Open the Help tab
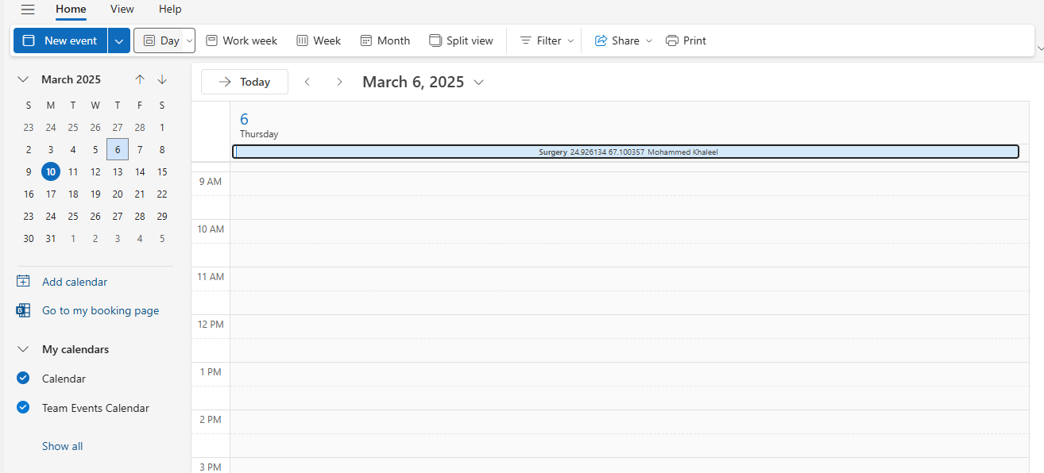 [170, 10]
